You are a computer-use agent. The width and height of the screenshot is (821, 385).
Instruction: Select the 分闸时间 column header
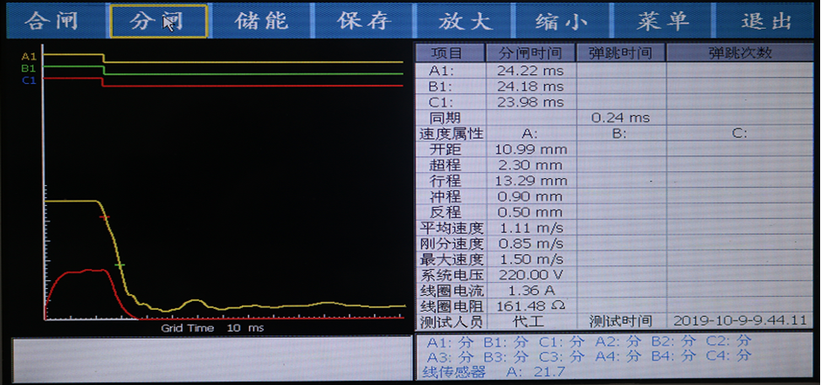(531, 53)
